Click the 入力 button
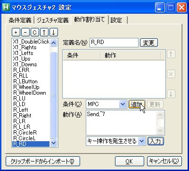 pyautogui.click(x=156, y=141)
